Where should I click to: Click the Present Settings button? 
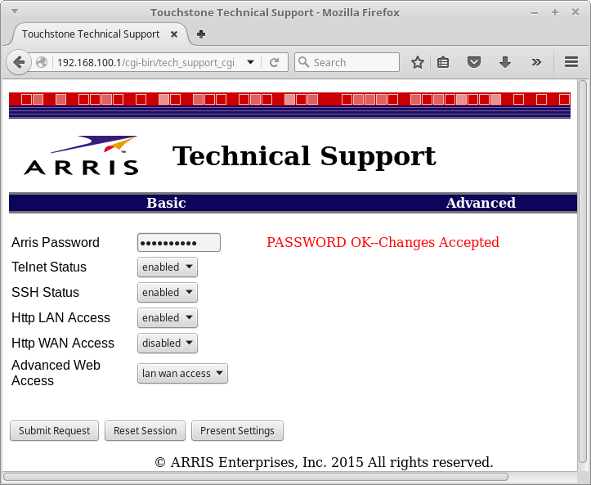click(x=237, y=431)
